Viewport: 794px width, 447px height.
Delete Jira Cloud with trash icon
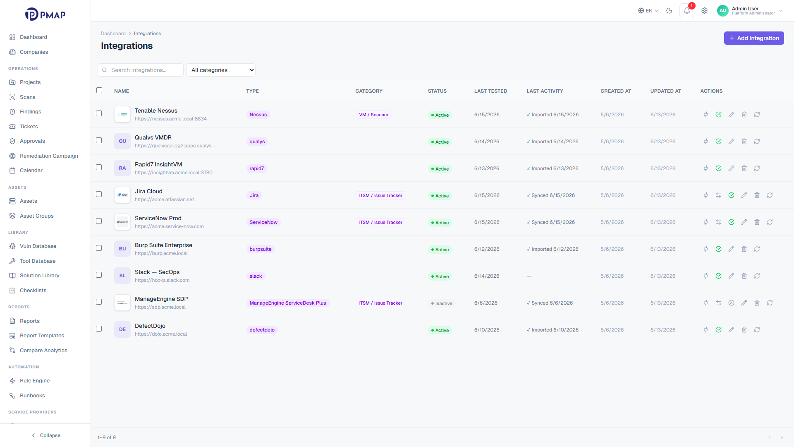757,195
